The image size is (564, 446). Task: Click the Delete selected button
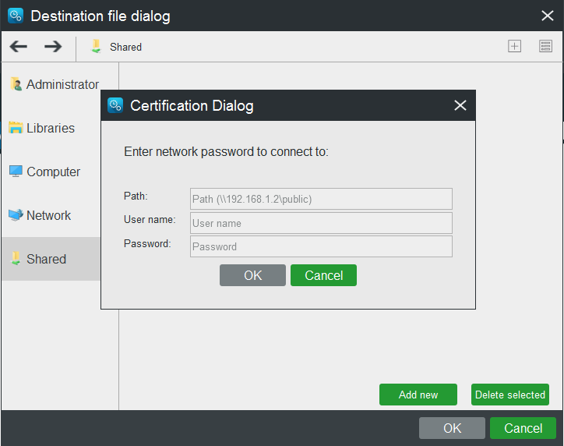click(x=510, y=395)
